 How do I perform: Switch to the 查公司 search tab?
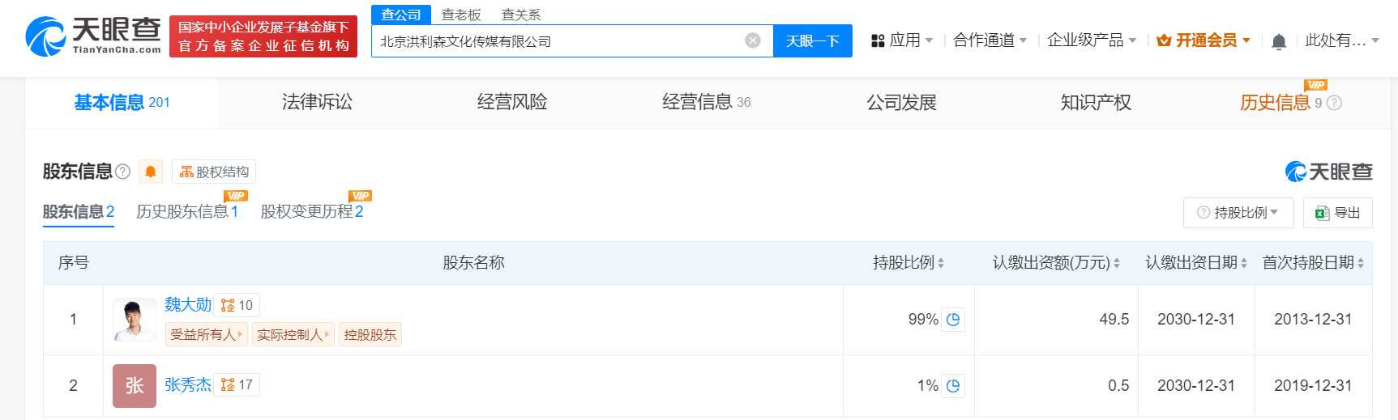coord(401,15)
